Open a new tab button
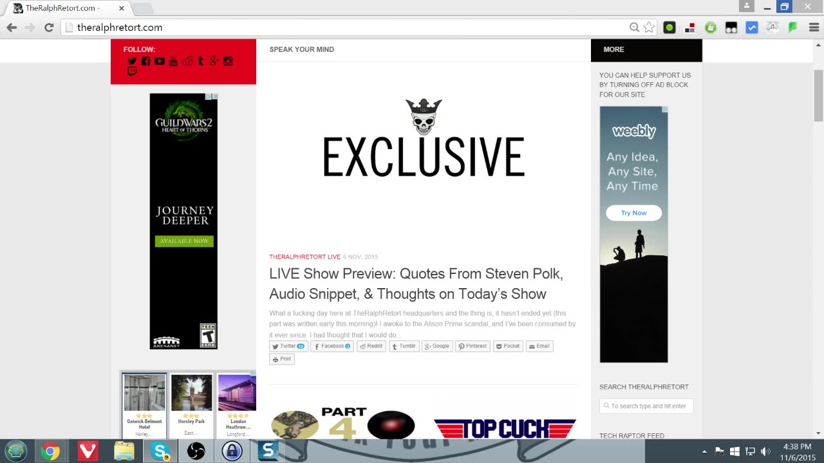 click(142, 8)
